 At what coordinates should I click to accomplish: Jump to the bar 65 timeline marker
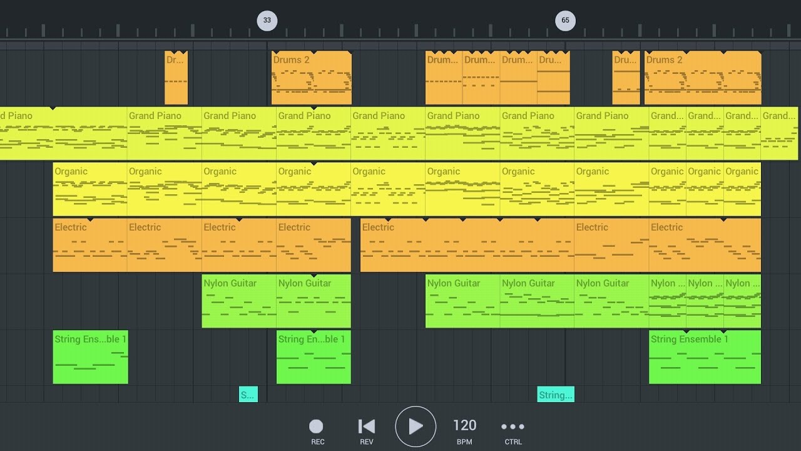(565, 20)
